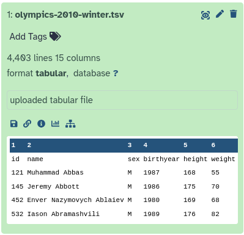Click the name Jeremy Abbott
244x235 pixels.
click(x=53, y=186)
